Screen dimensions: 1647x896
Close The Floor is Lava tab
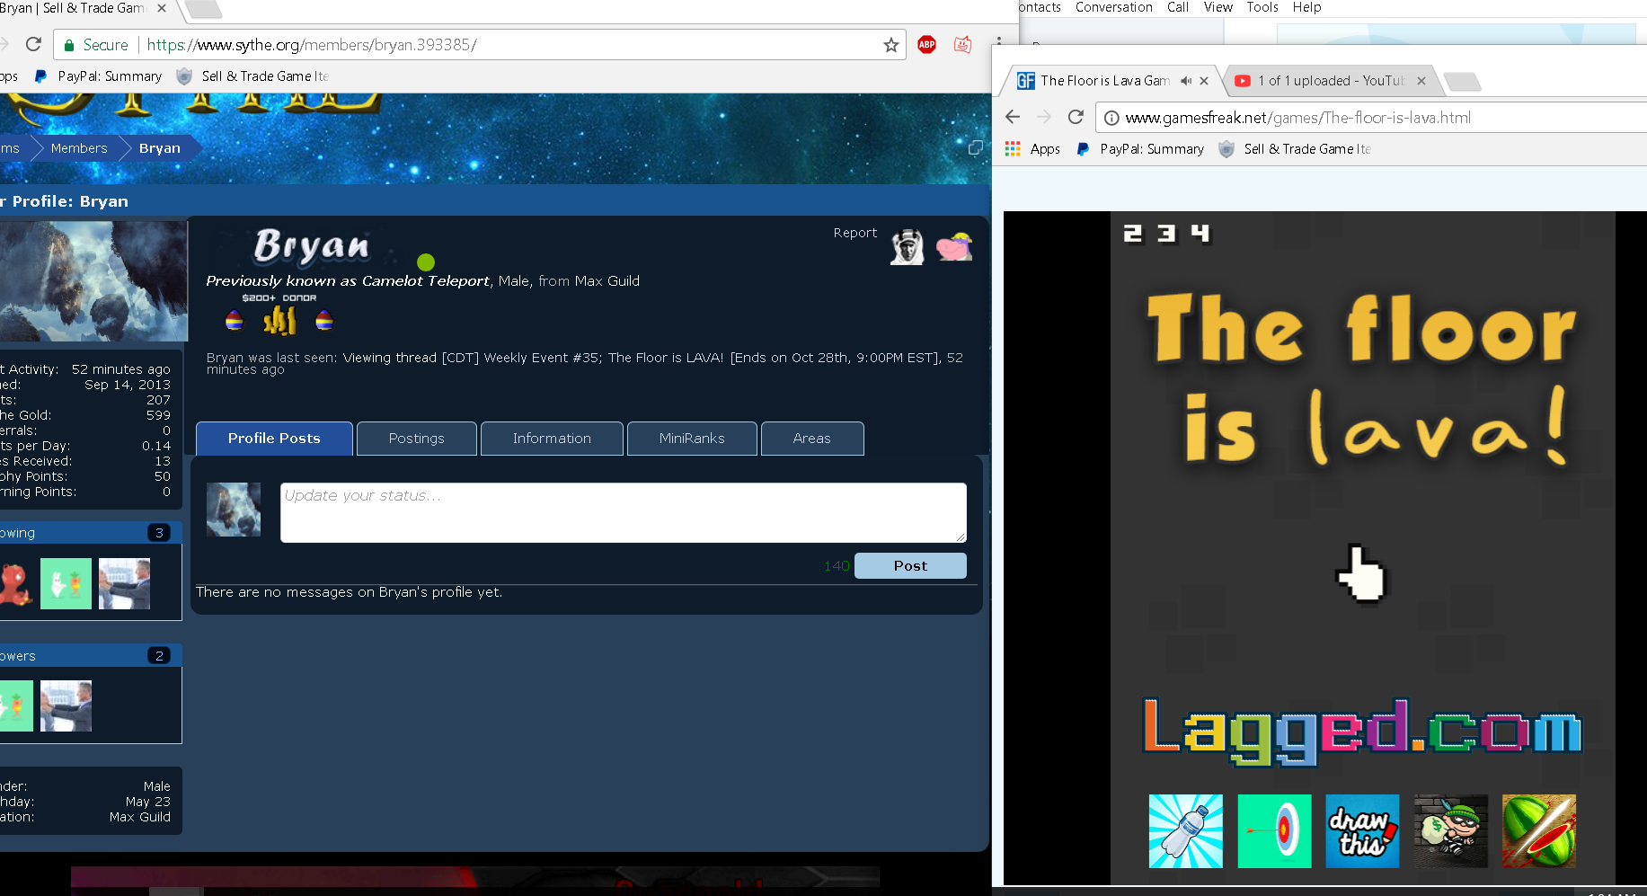(x=1204, y=81)
